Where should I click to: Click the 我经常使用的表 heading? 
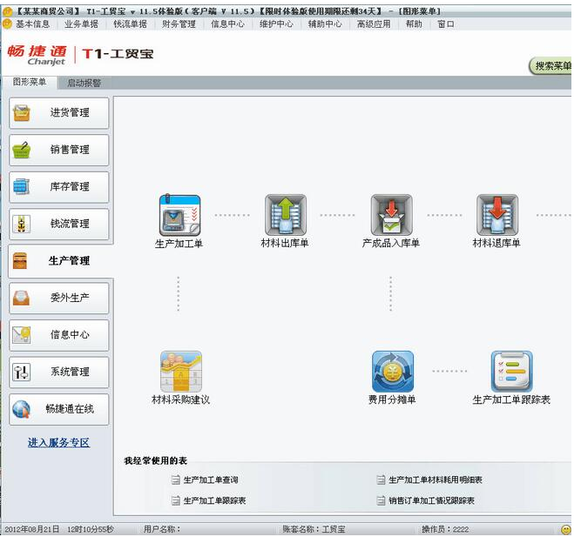(156, 461)
